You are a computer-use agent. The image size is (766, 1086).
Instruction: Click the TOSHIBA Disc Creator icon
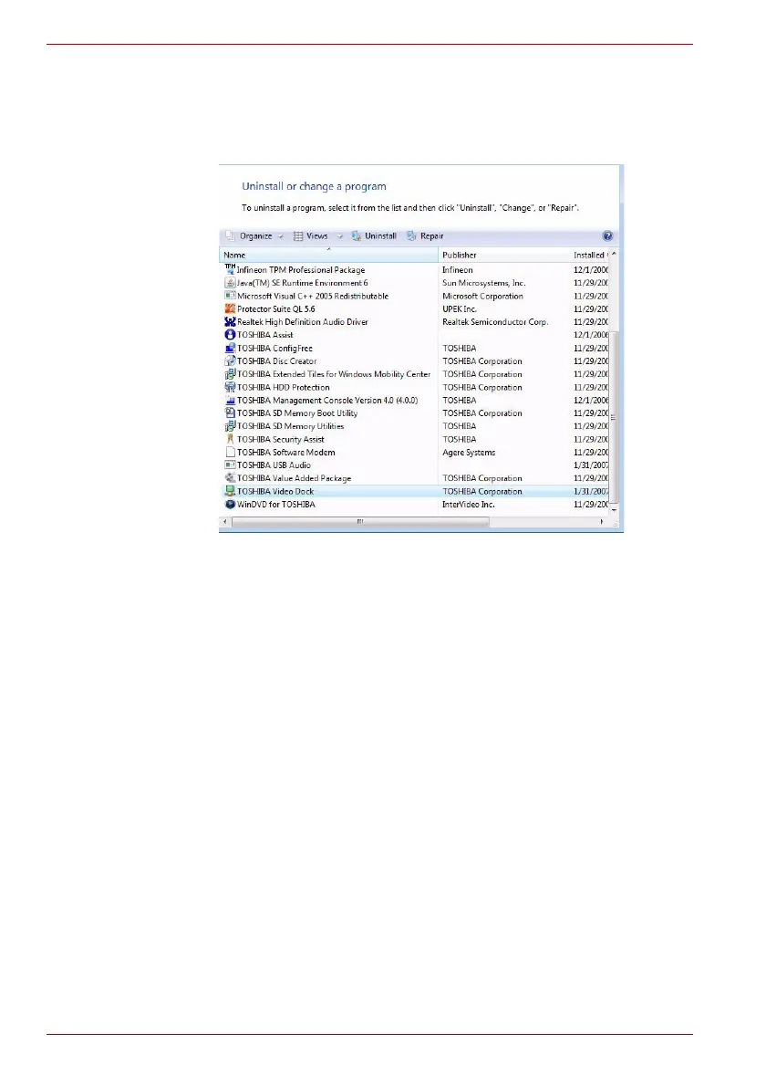(x=230, y=360)
